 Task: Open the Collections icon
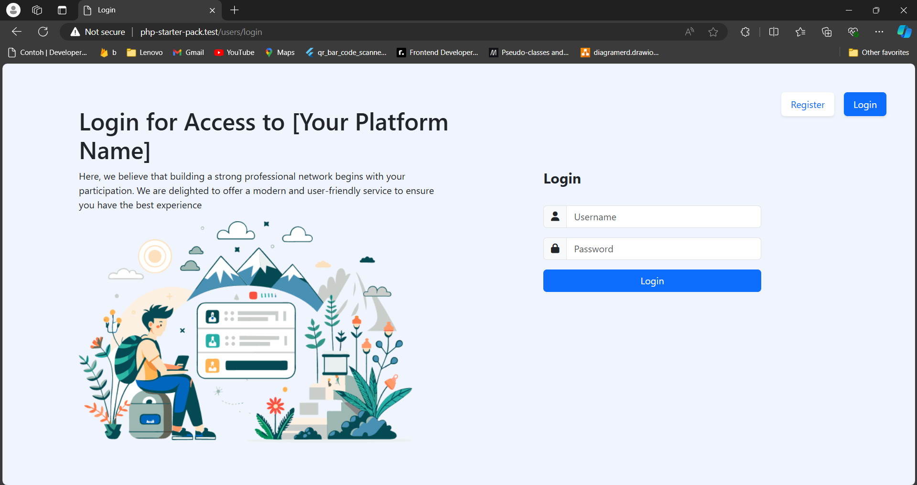(x=826, y=32)
